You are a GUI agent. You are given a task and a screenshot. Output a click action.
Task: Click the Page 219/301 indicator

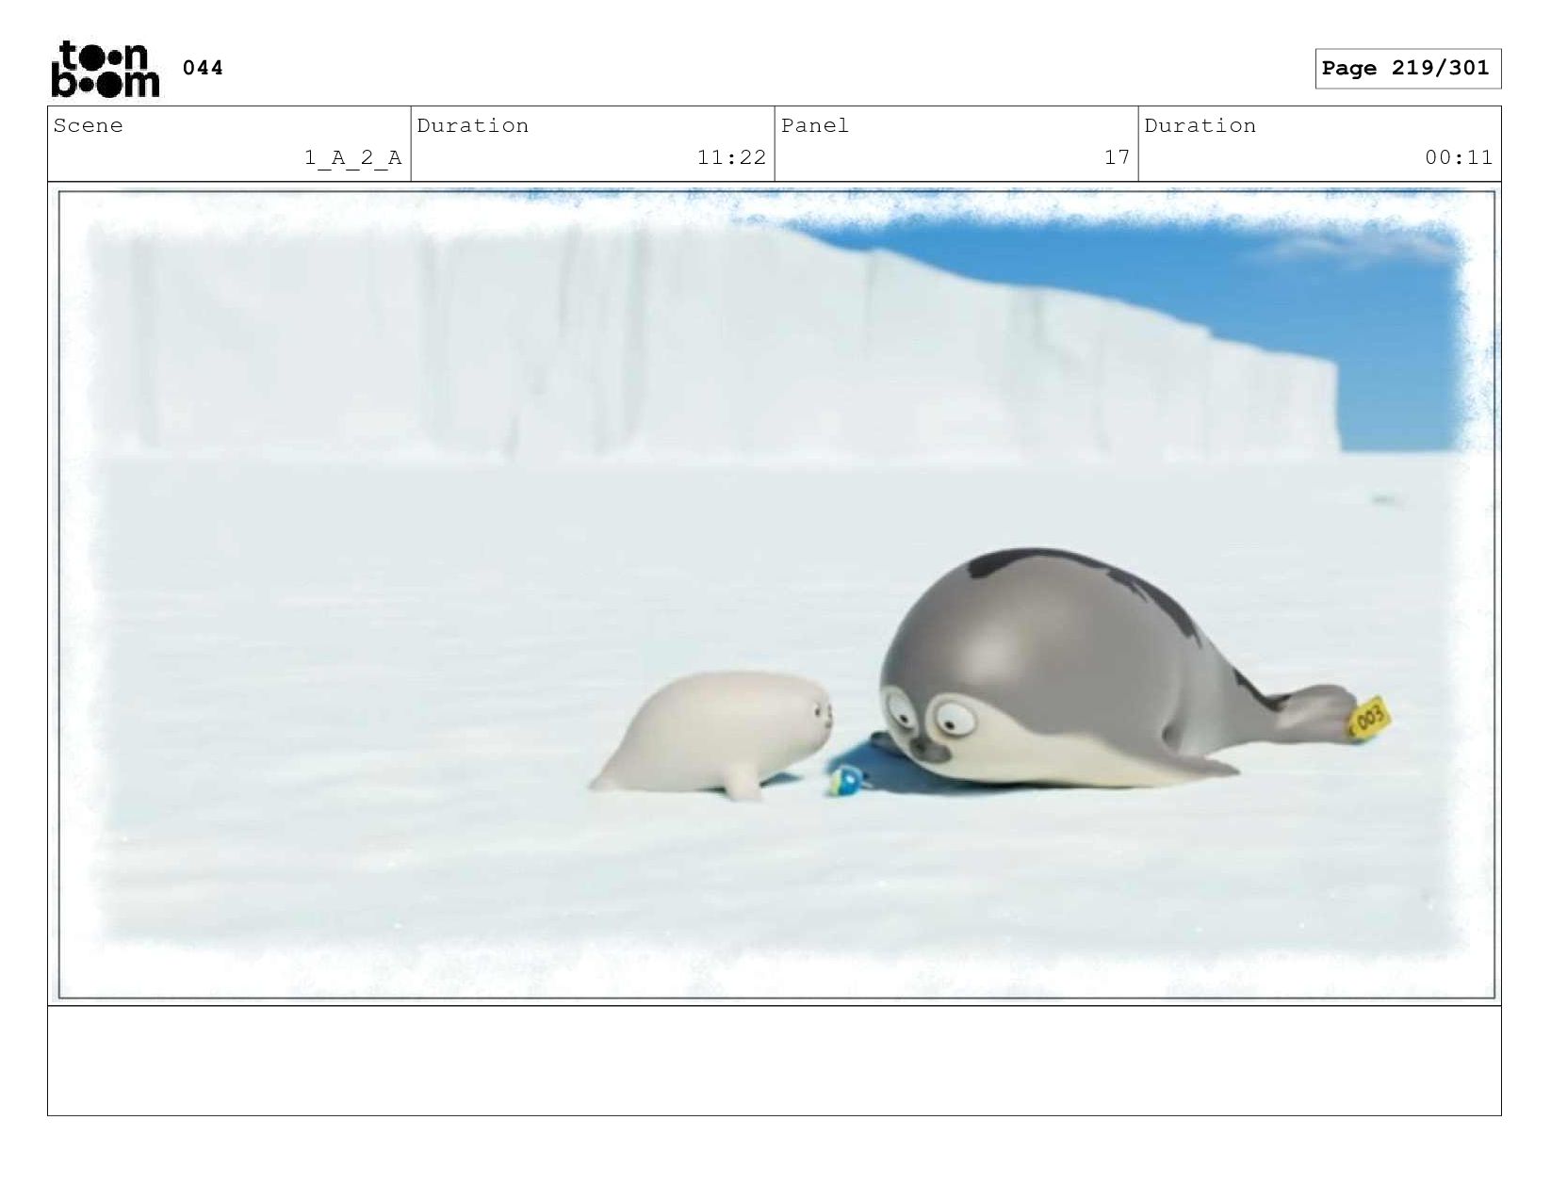click(x=1407, y=69)
